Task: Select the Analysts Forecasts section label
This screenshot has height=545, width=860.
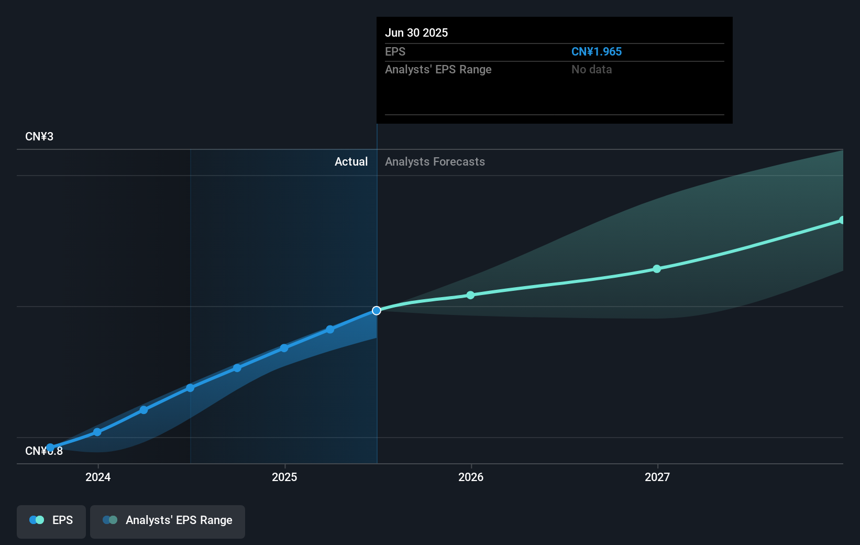Action: pos(435,161)
